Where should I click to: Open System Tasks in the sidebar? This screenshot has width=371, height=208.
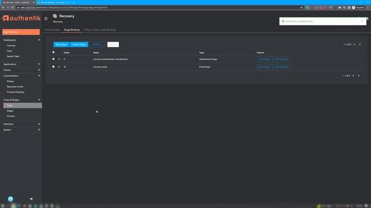point(13,57)
